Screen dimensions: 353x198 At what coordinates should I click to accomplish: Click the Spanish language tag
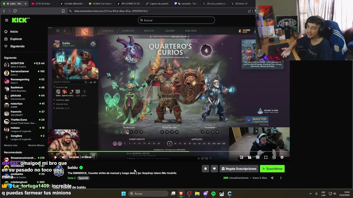[83, 178]
